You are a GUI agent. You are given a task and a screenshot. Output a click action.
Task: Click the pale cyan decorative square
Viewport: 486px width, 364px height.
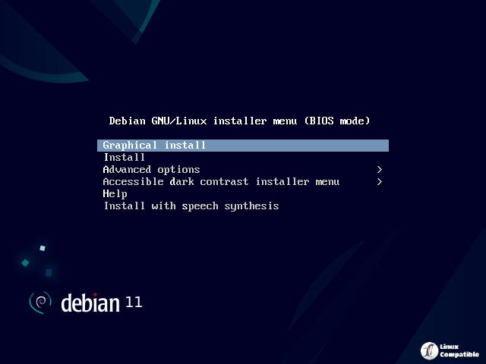(x=43, y=248)
